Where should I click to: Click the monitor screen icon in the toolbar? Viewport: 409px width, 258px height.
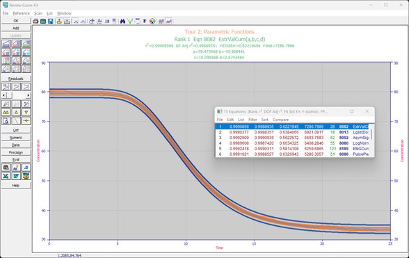138,21
